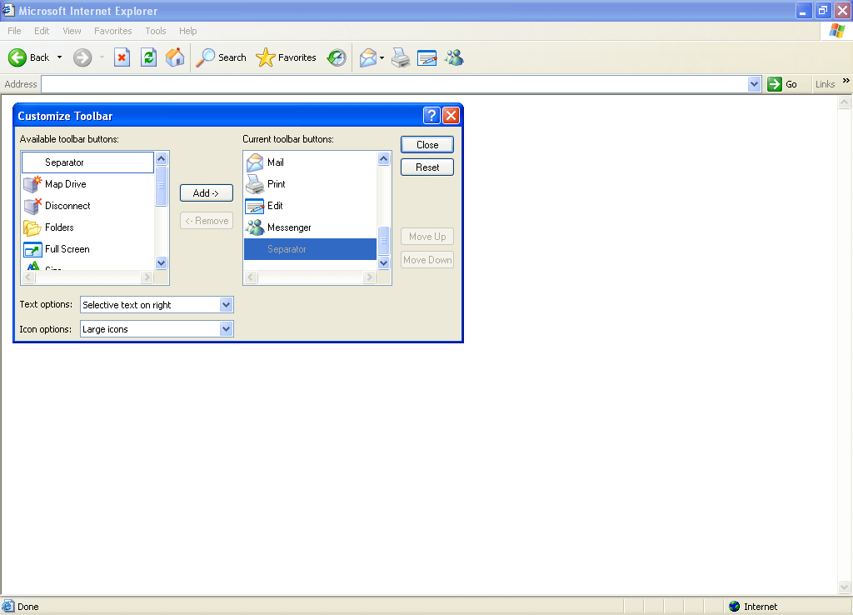Click the available buttons list scroll-down arrow
Image resolution: width=853 pixels, height=615 pixels.
pos(161,262)
